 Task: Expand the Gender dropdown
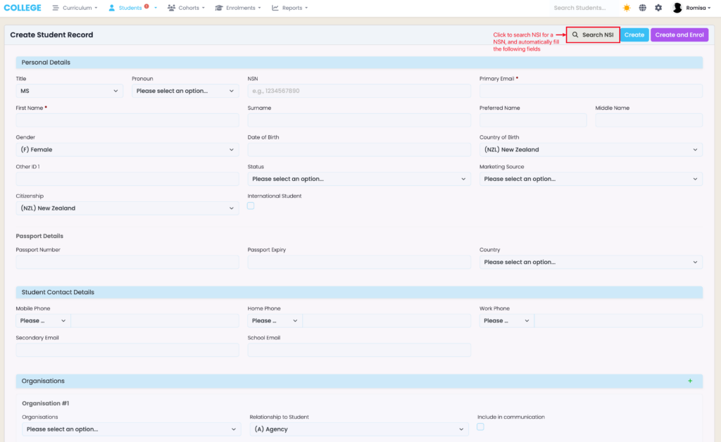(x=127, y=150)
